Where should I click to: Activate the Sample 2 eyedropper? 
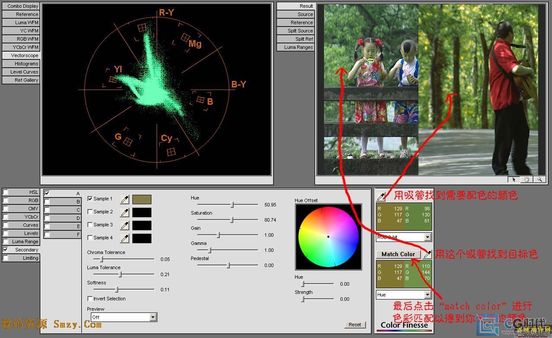[x=125, y=212]
